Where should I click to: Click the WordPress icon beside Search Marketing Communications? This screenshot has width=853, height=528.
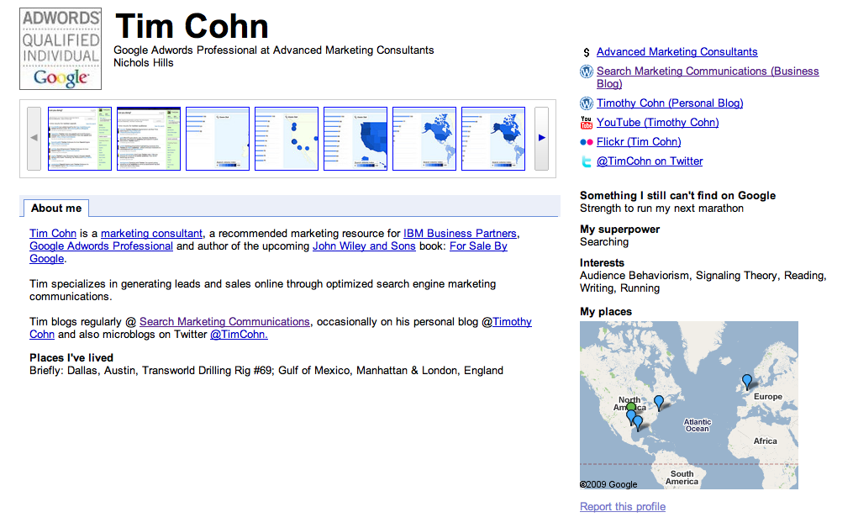click(587, 72)
